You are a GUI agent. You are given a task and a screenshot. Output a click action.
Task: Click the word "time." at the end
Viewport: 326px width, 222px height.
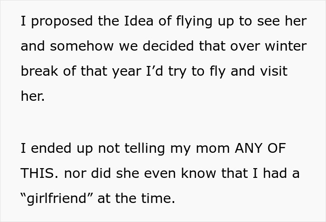coord(157,198)
